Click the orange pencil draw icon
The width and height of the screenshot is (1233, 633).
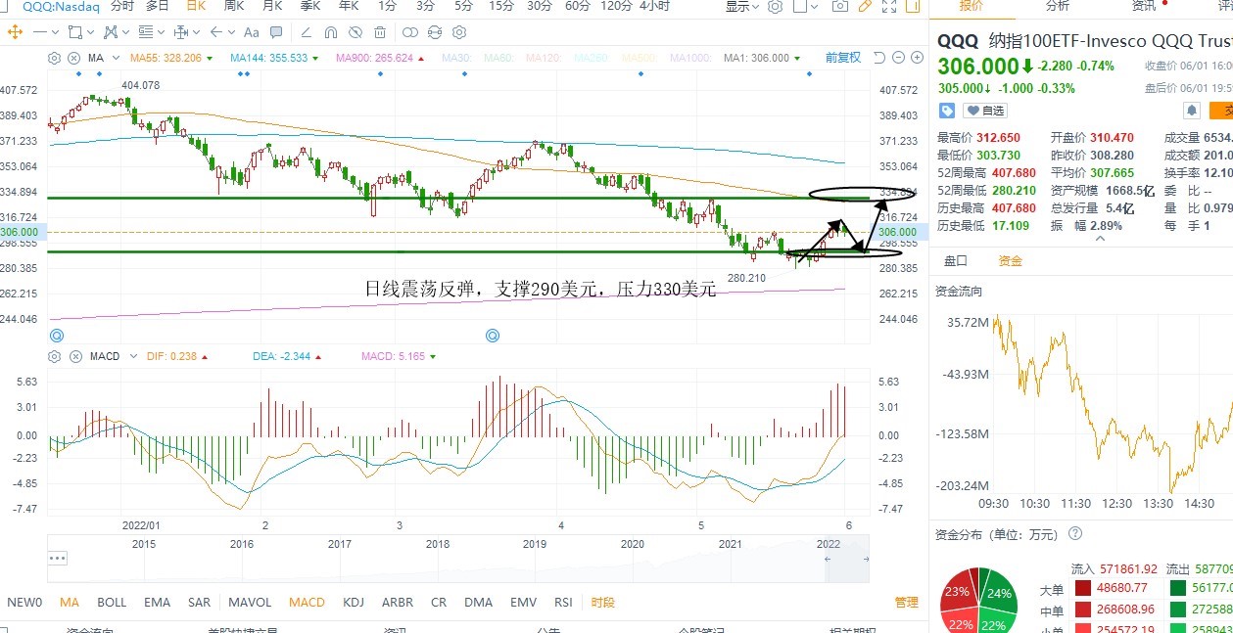click(x=865, y=6)
